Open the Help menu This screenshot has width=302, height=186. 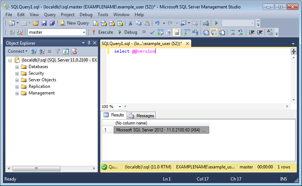point(139,15)
